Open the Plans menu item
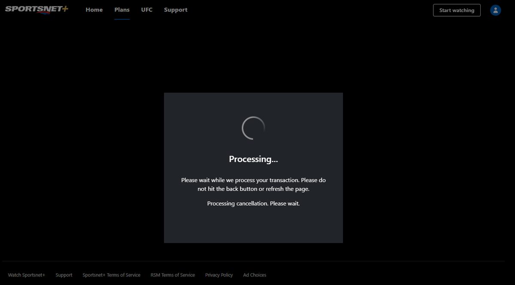Image resolution: width=515 pixels, height=285 pixels. tap(122, 10)
